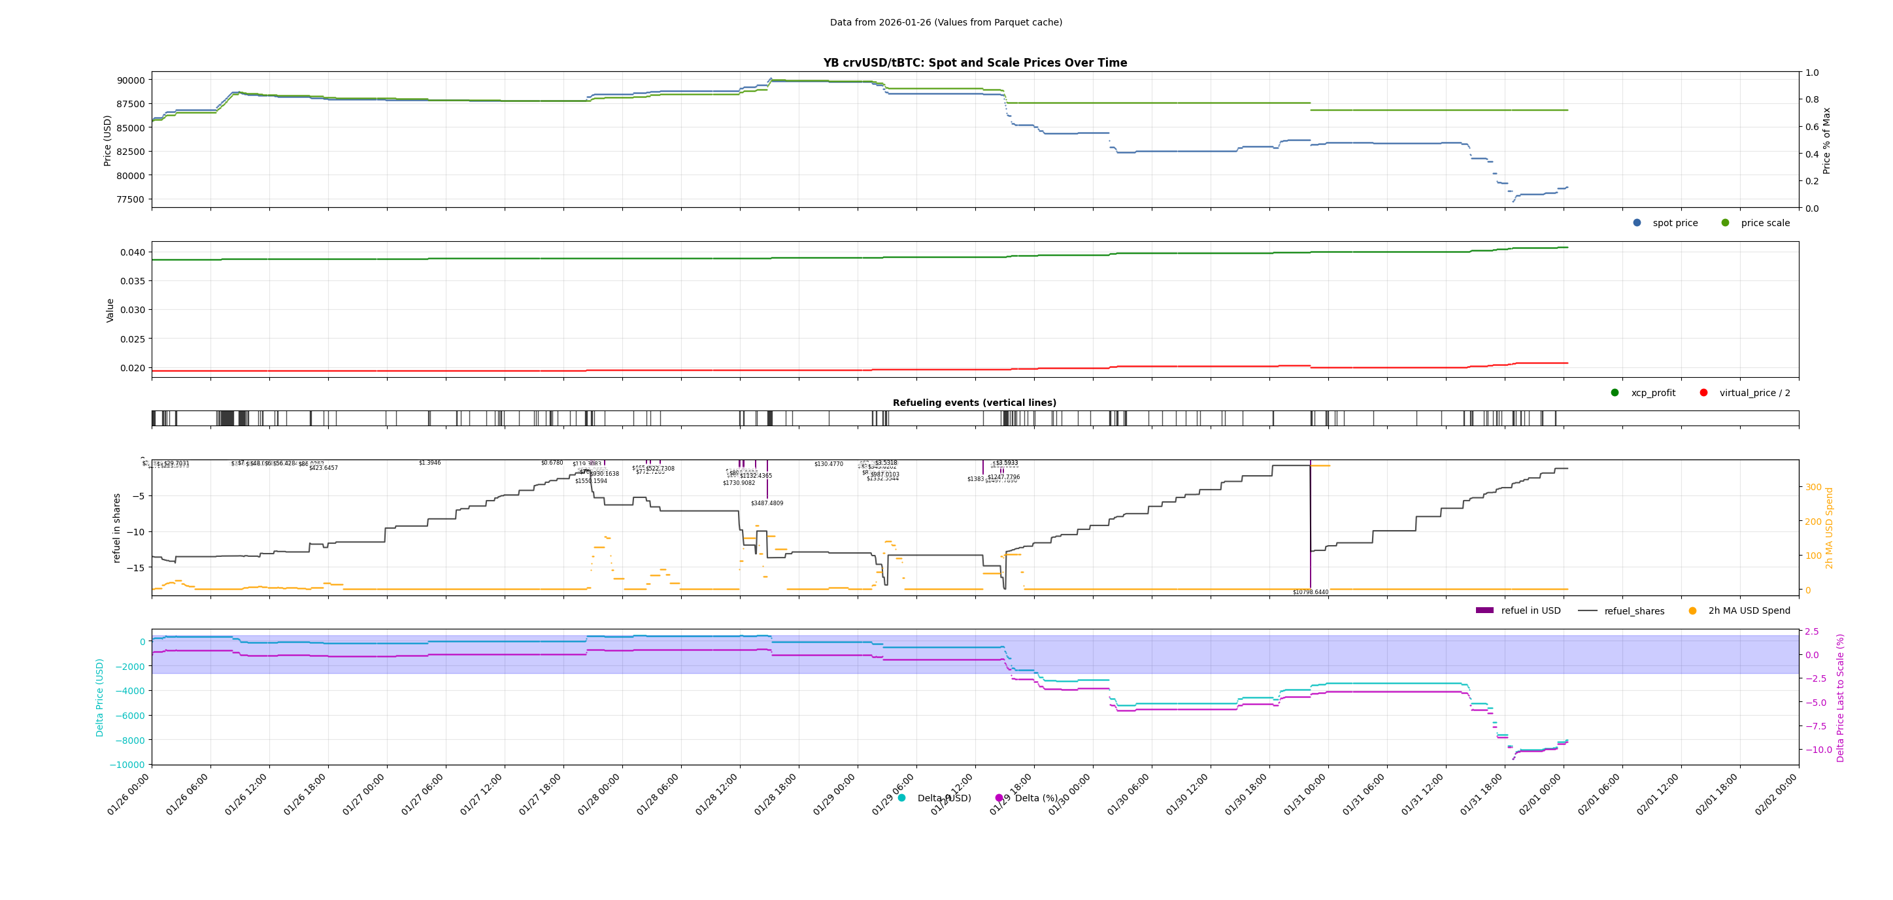Click the green price scale legend marker
Viewport: 1893px width, 900px height.
pos(1725,223)
